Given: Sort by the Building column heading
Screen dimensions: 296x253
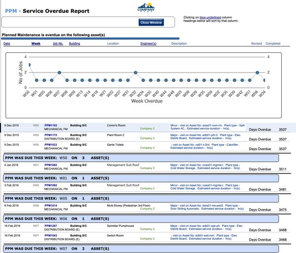Looking at the screenshot, I should point(74,43).
